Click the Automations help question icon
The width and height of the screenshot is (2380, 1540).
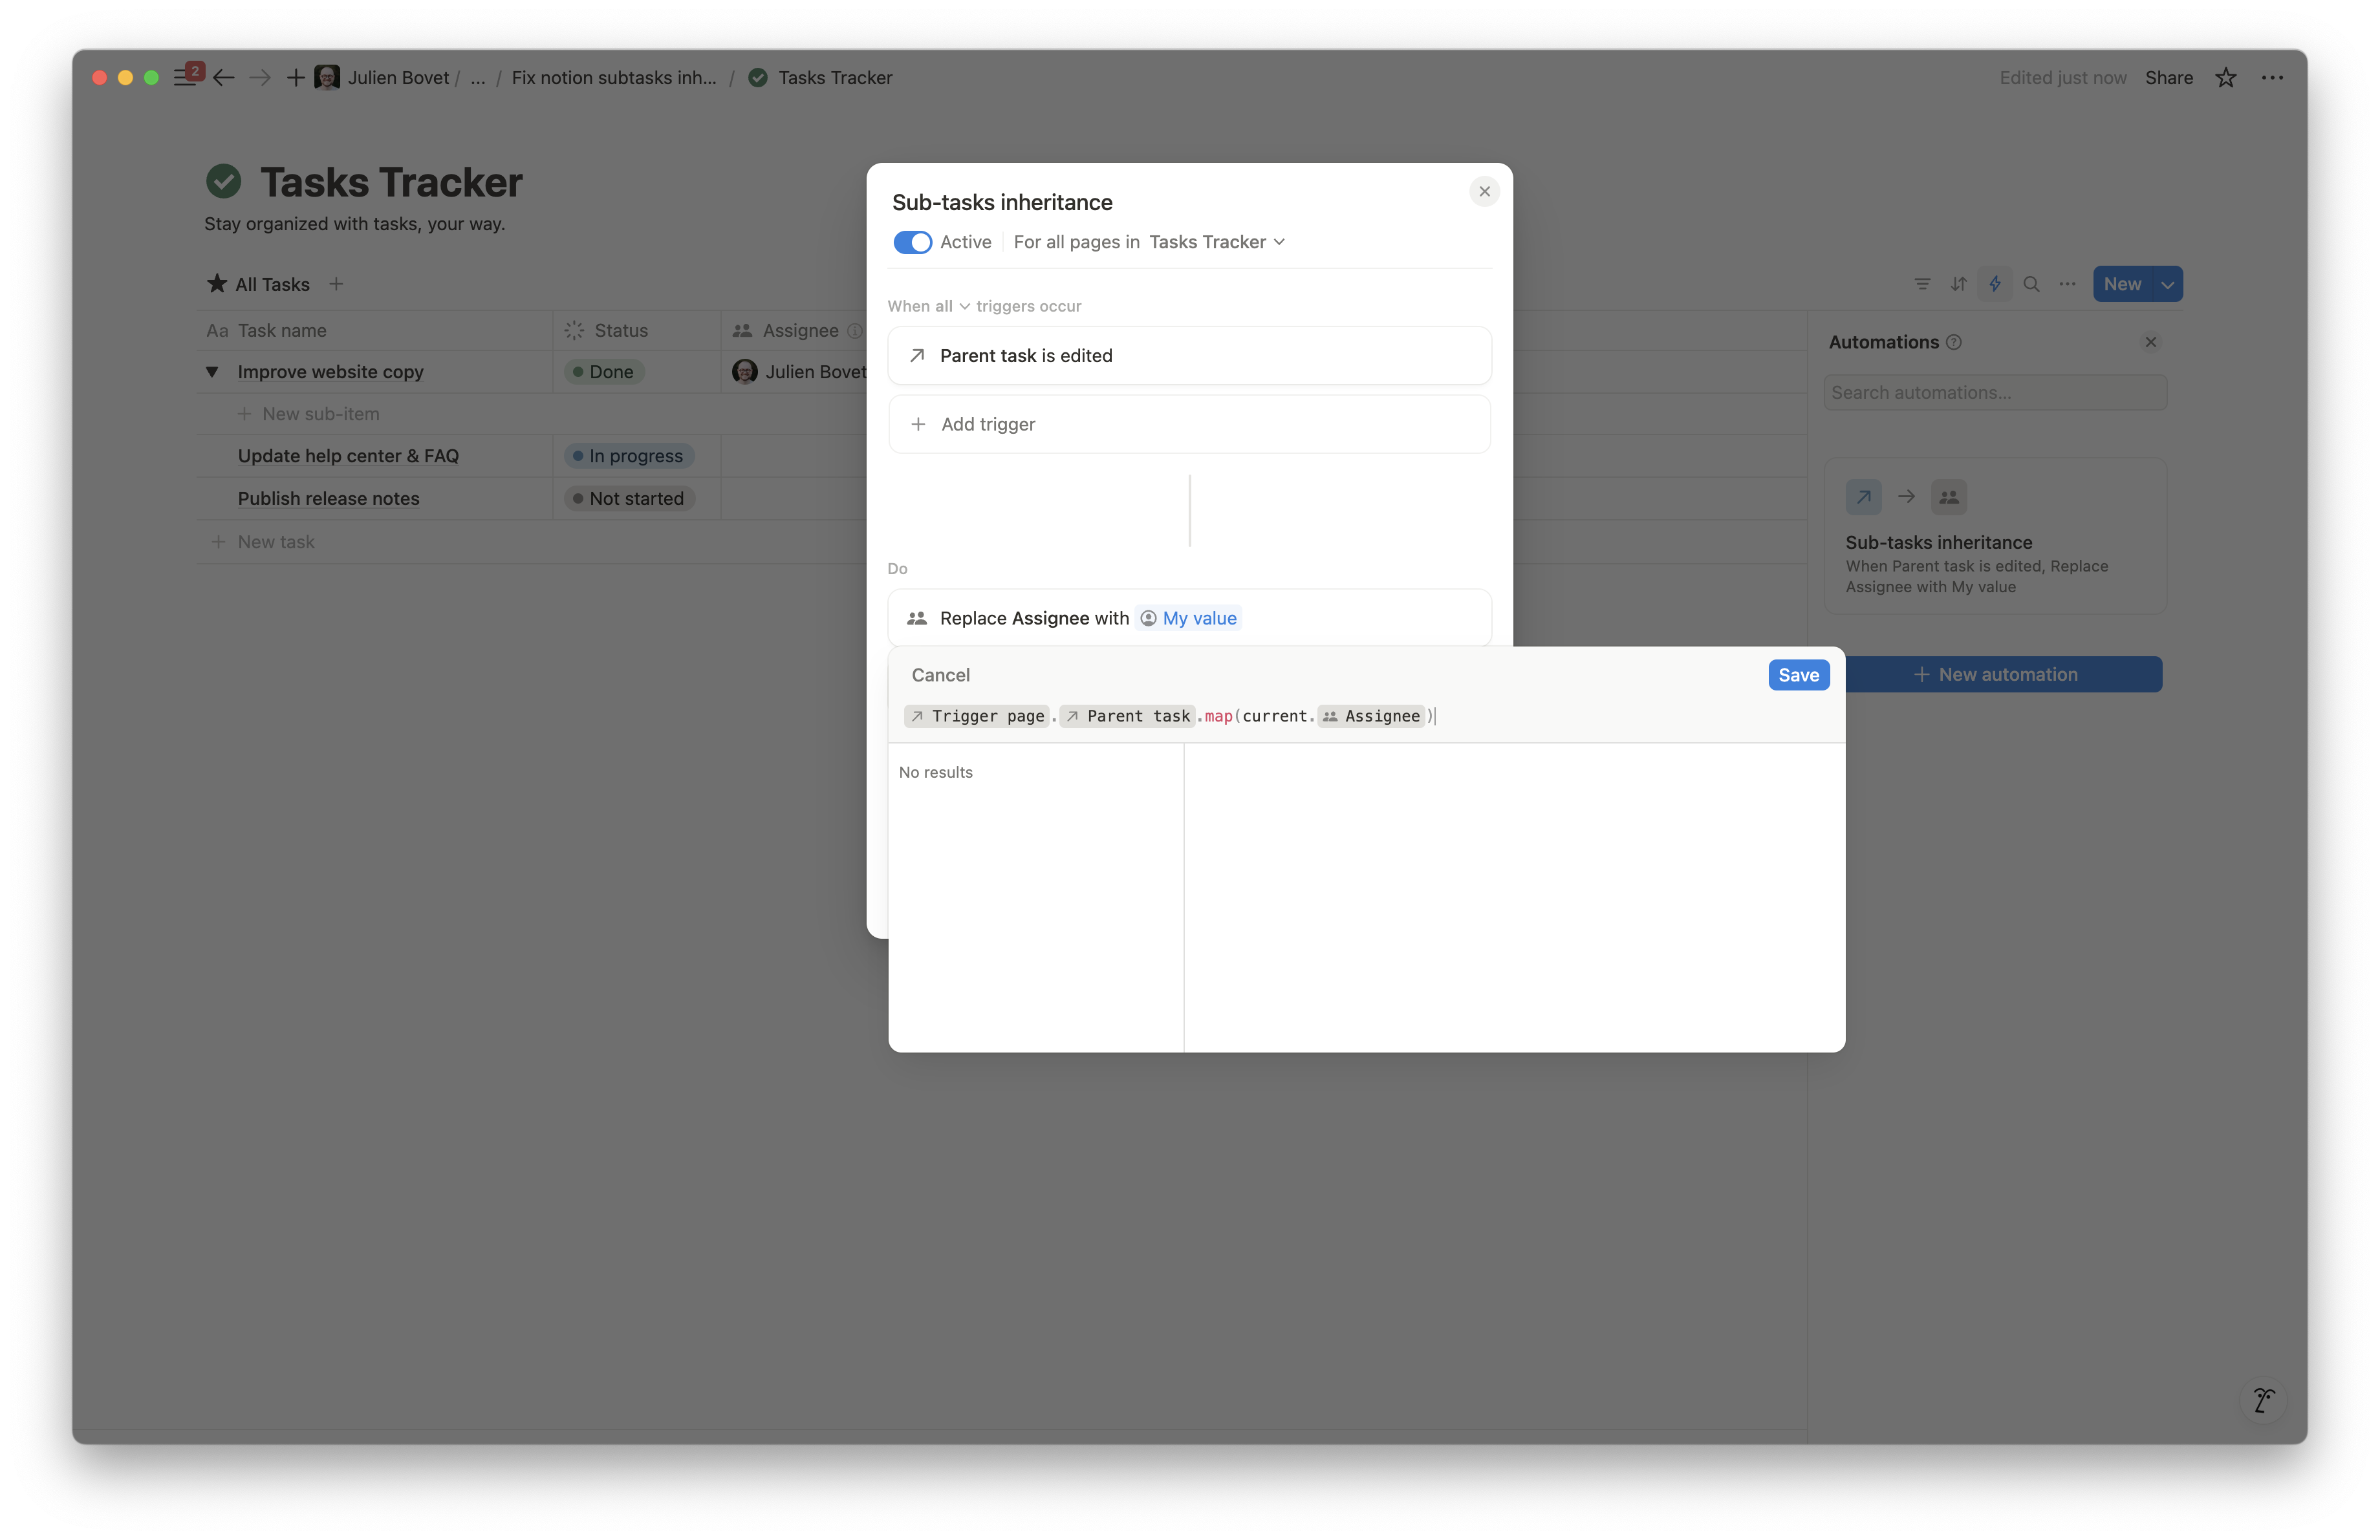[x=1954, y=343]
